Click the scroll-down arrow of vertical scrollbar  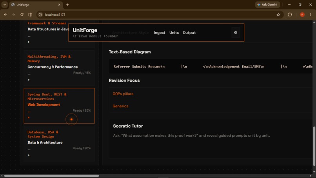point(314,172)
